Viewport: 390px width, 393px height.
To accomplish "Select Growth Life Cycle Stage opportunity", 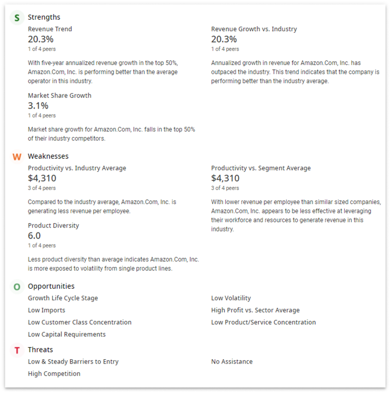I will (x=63, y=298).
